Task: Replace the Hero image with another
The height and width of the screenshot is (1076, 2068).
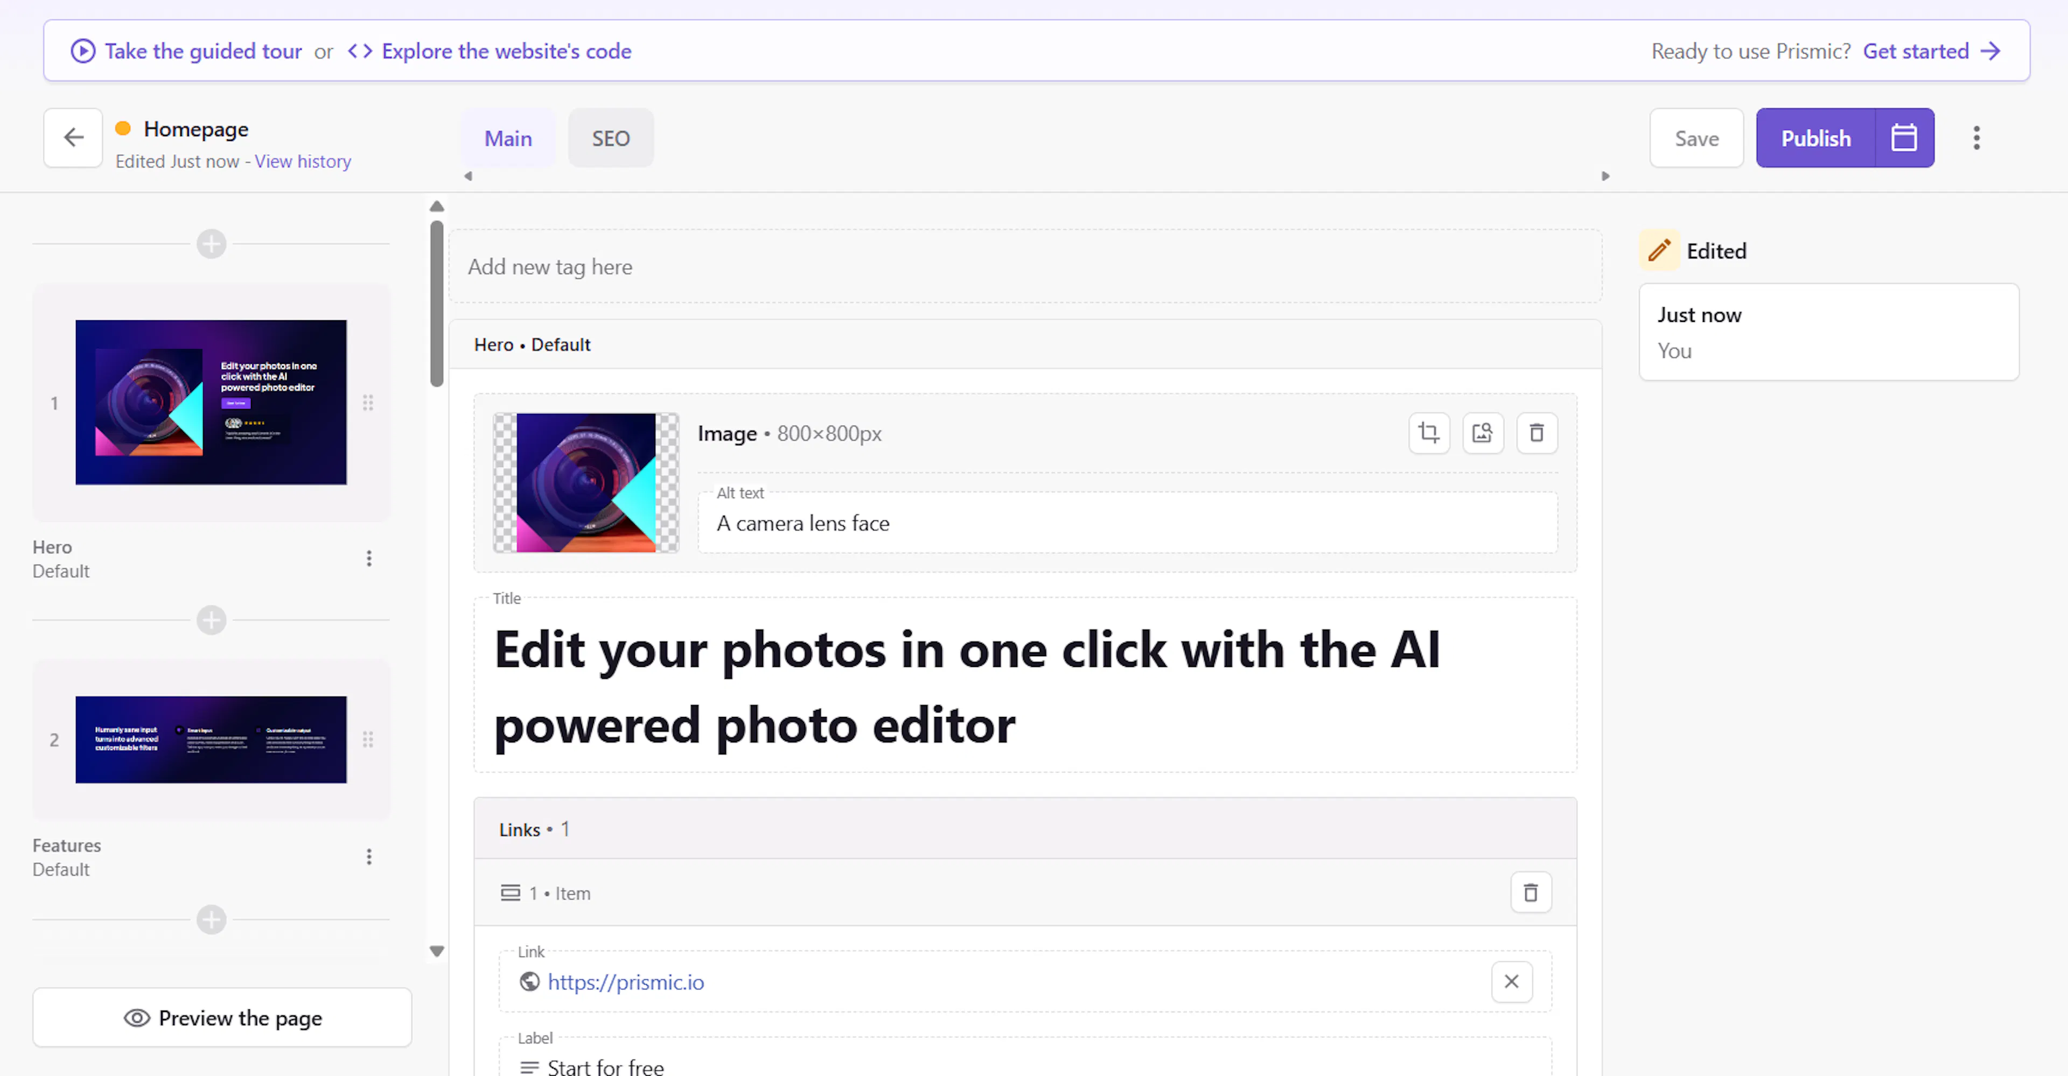Action: click(1483, 432)
